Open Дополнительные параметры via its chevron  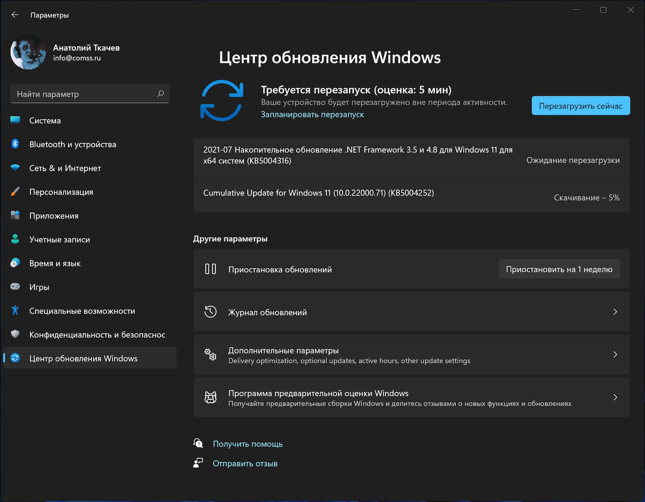pos(615,354)
